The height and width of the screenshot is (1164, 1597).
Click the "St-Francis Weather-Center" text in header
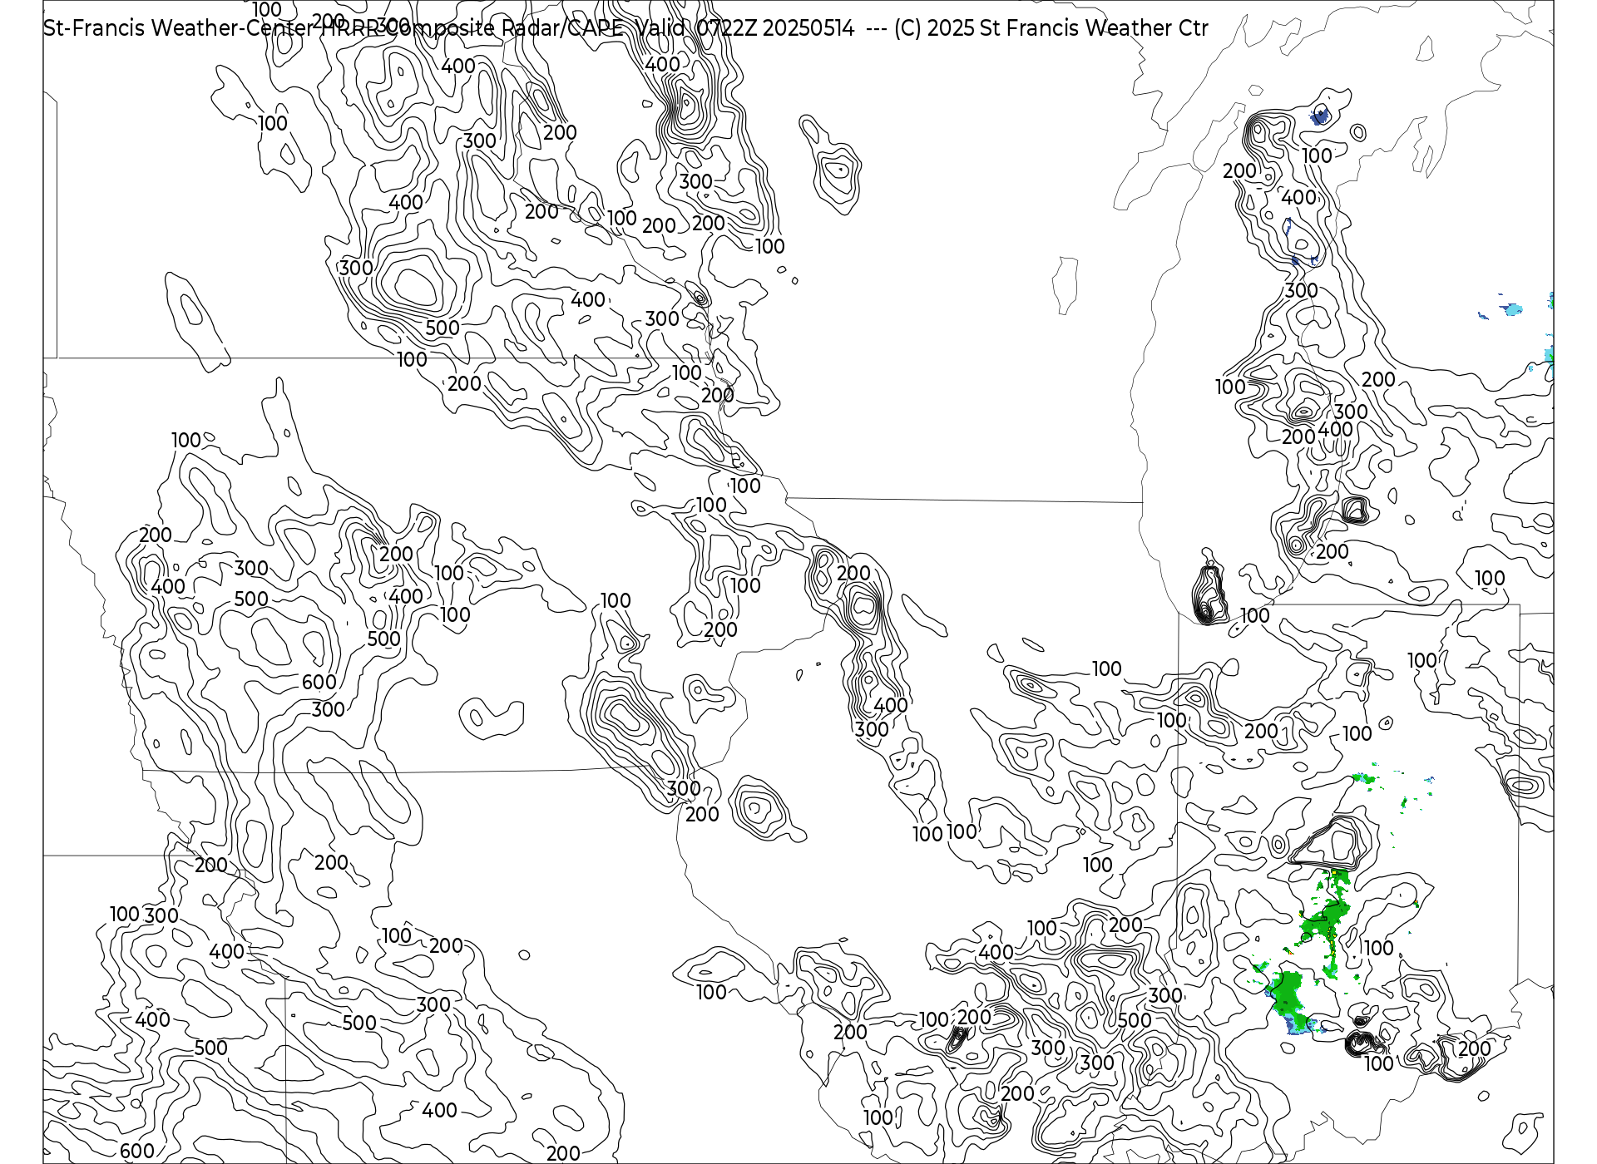click(x=179, y=28)
